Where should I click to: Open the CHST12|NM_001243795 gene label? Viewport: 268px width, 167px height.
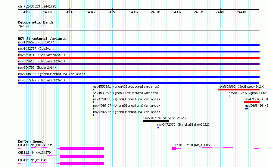coord(35,145)
